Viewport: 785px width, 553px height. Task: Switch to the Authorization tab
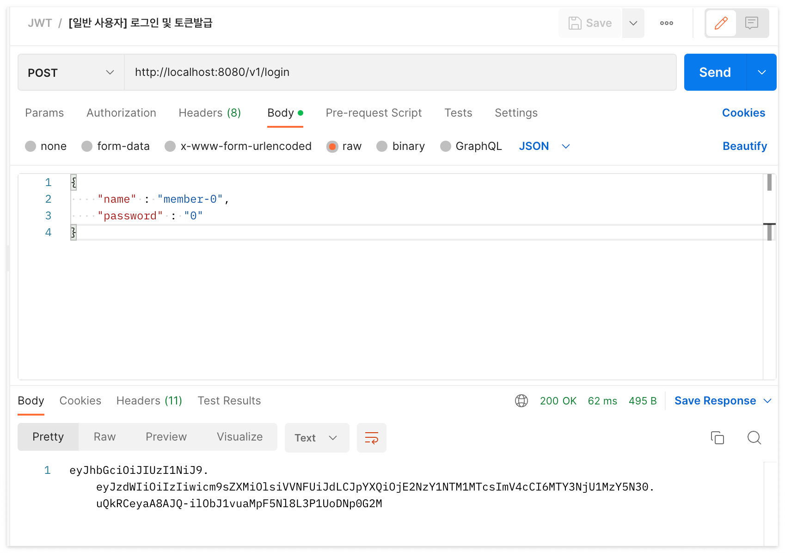pos(121,113)
